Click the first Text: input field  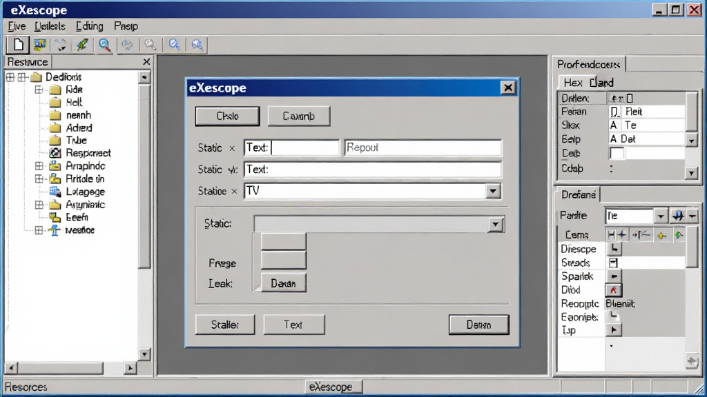tap(291, 147)
